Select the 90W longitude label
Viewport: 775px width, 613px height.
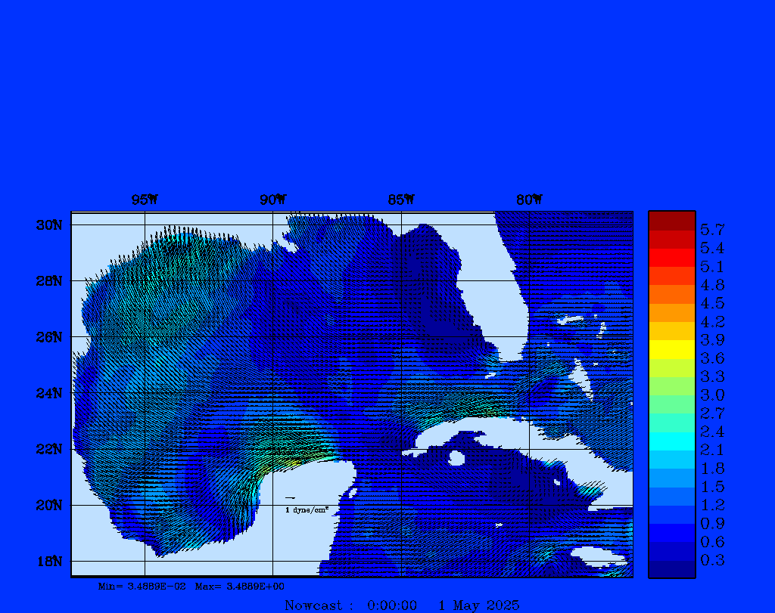[x=272, y=200]
